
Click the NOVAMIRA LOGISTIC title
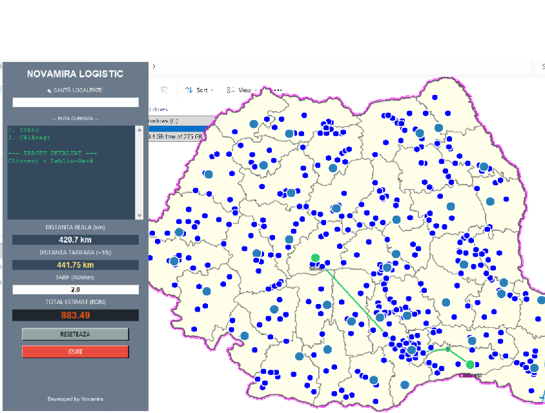point(75,74)
